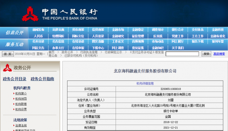Open 银行会计 menu item
This screenshot has width=228, height=131.
pyautogui.click(x=178, y=30)
